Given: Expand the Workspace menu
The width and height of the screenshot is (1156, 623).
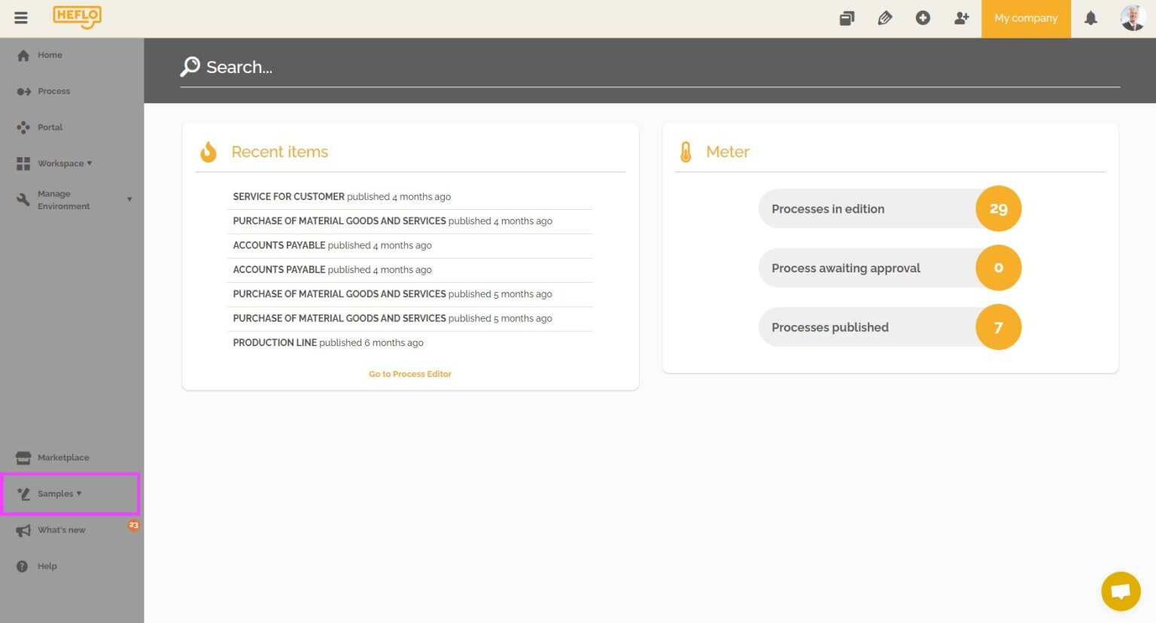Looking at the screenshot, I should pos(65,163).
